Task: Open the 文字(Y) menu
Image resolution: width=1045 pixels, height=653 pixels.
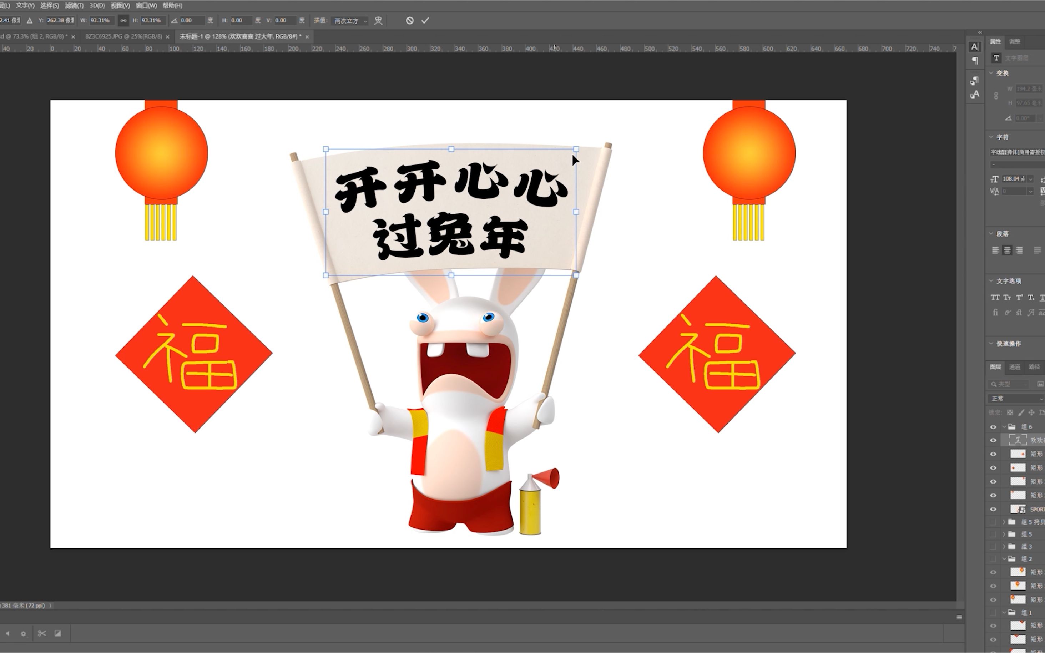Action: tap(25, 6)
